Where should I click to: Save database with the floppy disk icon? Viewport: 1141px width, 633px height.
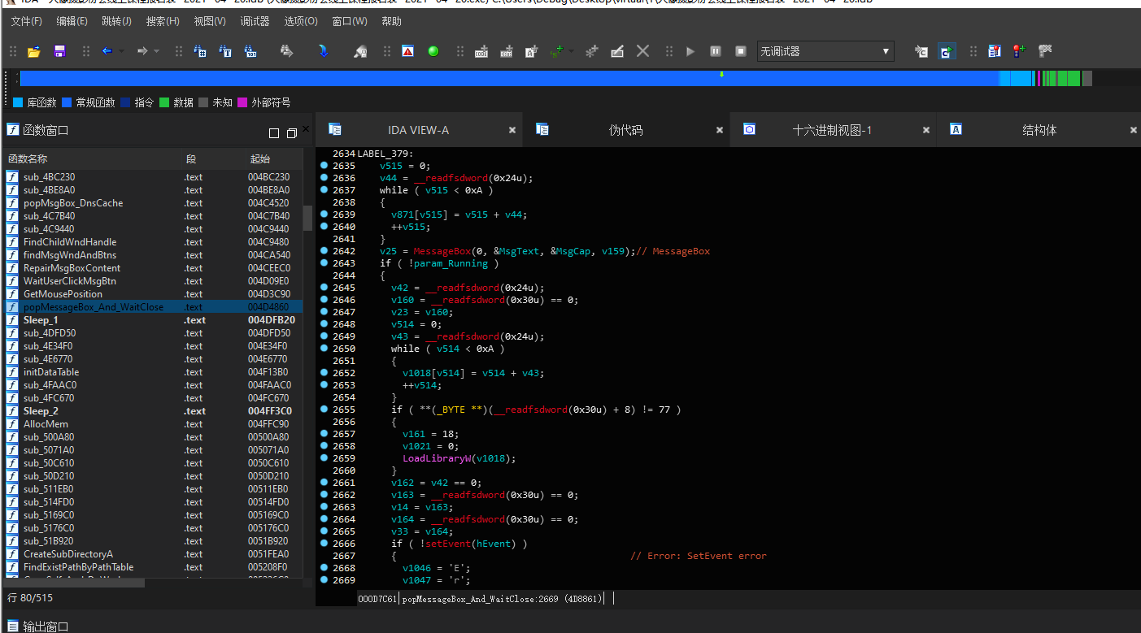point(59,51)
